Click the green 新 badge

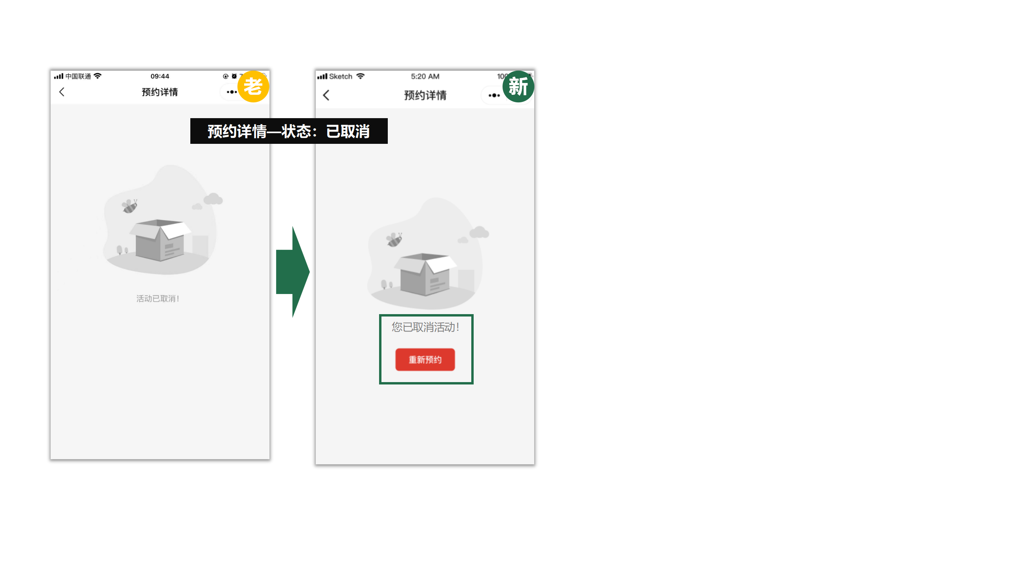coord(518,87)
